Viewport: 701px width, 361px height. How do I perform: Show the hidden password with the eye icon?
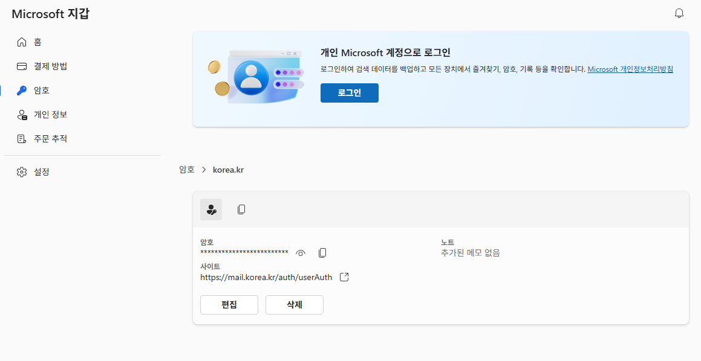tap(301, 253)
